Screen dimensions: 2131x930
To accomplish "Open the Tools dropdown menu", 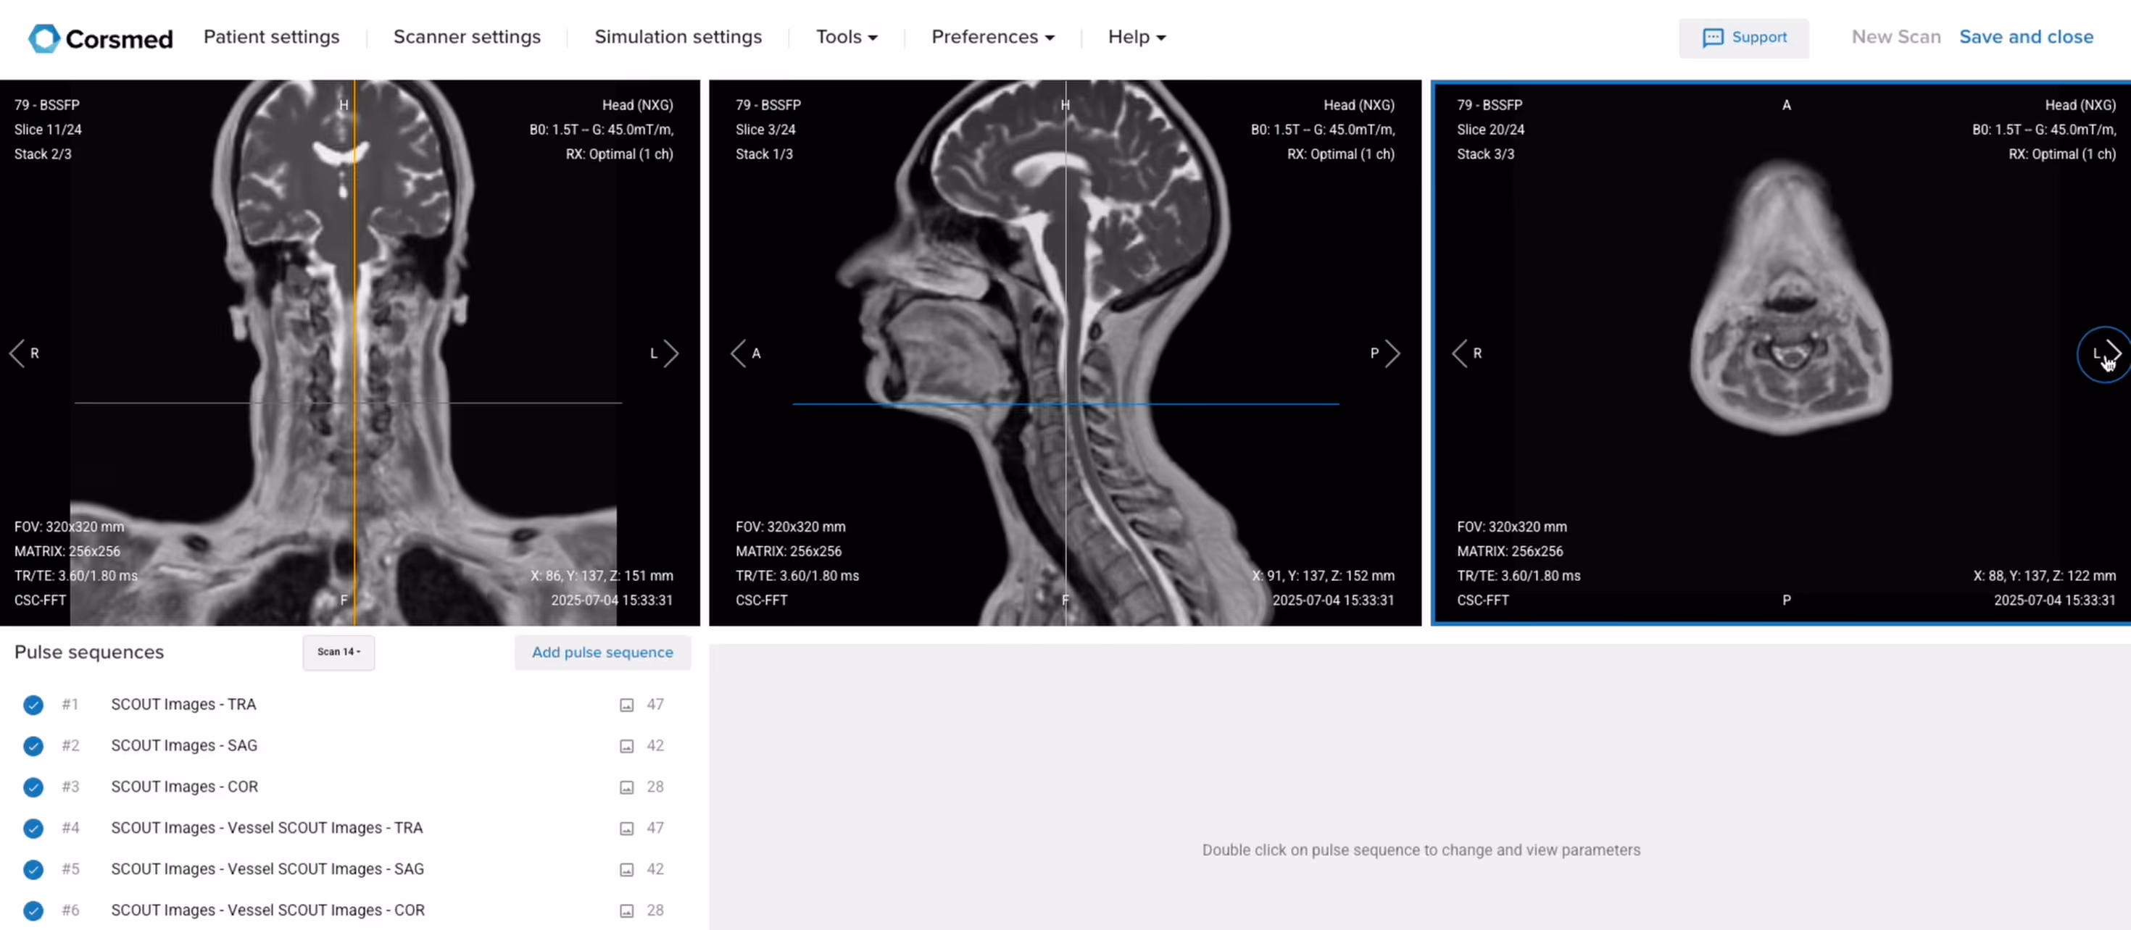I will tap(847, 37).
